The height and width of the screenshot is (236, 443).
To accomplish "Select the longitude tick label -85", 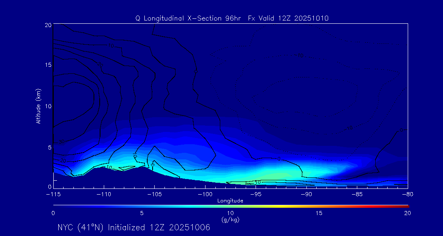I will click(x=357, y=195).
